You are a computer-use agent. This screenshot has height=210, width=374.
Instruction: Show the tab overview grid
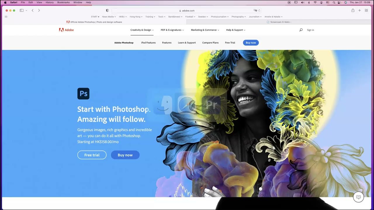click(366, 10)
